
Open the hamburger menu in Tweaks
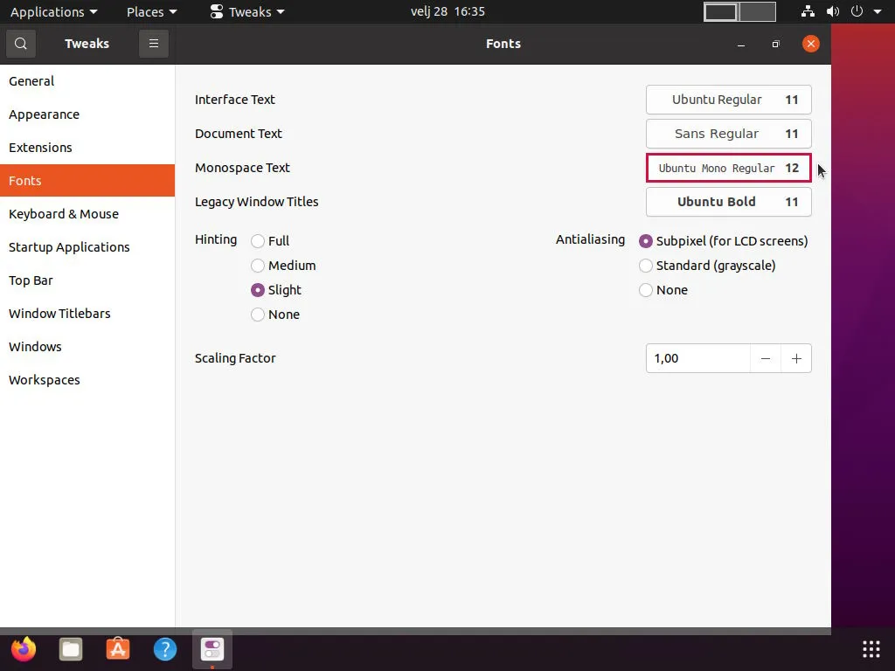154,44
